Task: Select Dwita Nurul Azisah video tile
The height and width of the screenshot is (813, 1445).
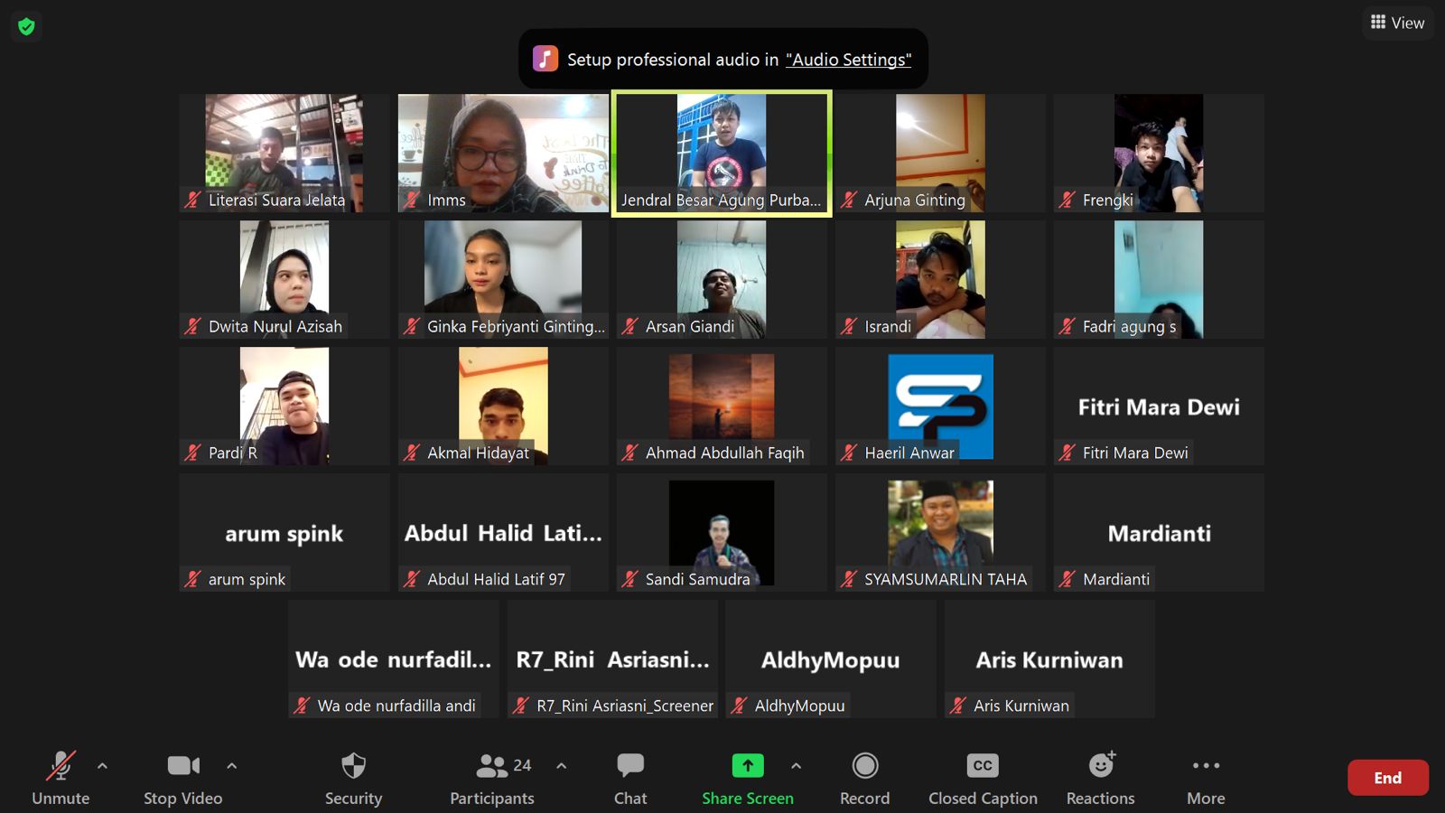Action: 284,280
